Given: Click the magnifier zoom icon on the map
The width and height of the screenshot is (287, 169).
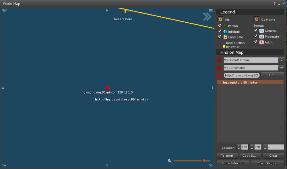Looking at the screenshot, I should pyautogui.click(x=170, y=161).
